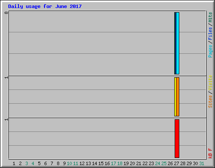215x168 pixels.
Task: Click the red KB F legend label
Action: click(210, 153)
